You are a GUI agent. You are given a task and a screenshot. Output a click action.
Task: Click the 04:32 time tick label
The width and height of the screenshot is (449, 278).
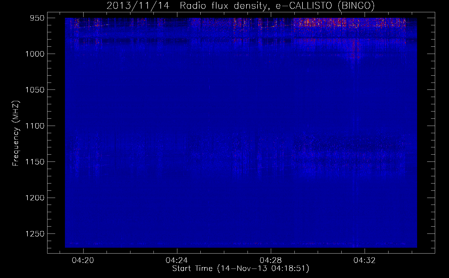click(364, 260)
